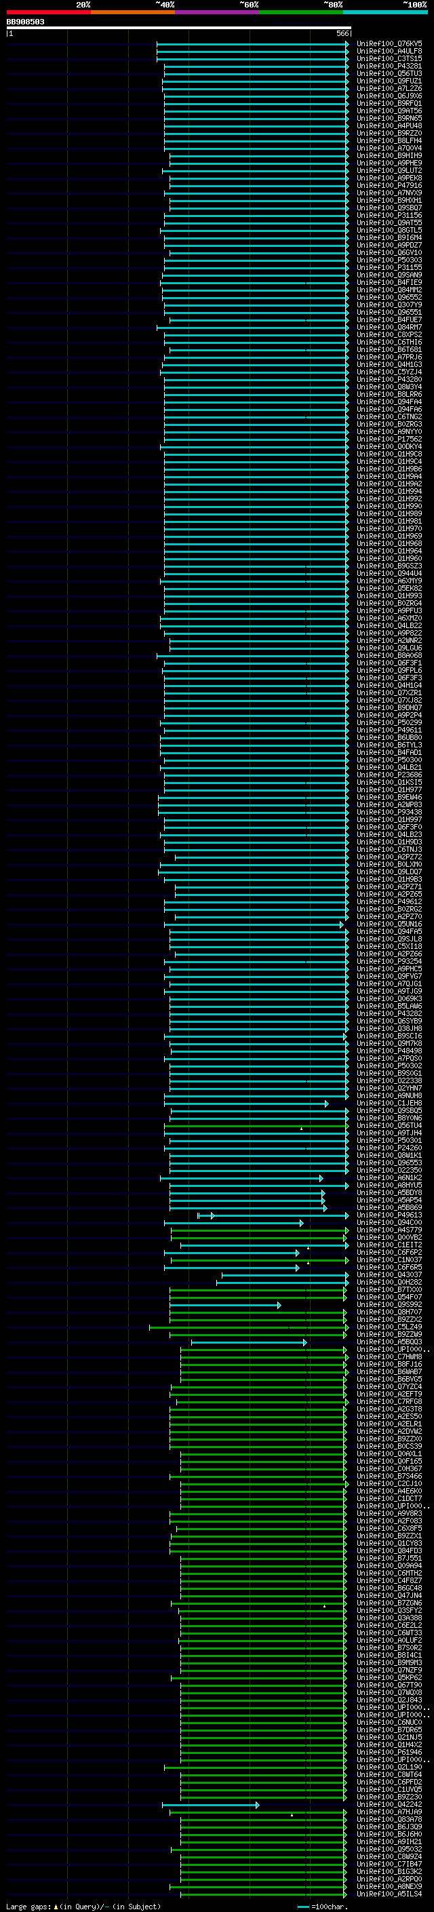Select the UniRef100_P31156 label
434x1912 pixels.
point(389,215)
